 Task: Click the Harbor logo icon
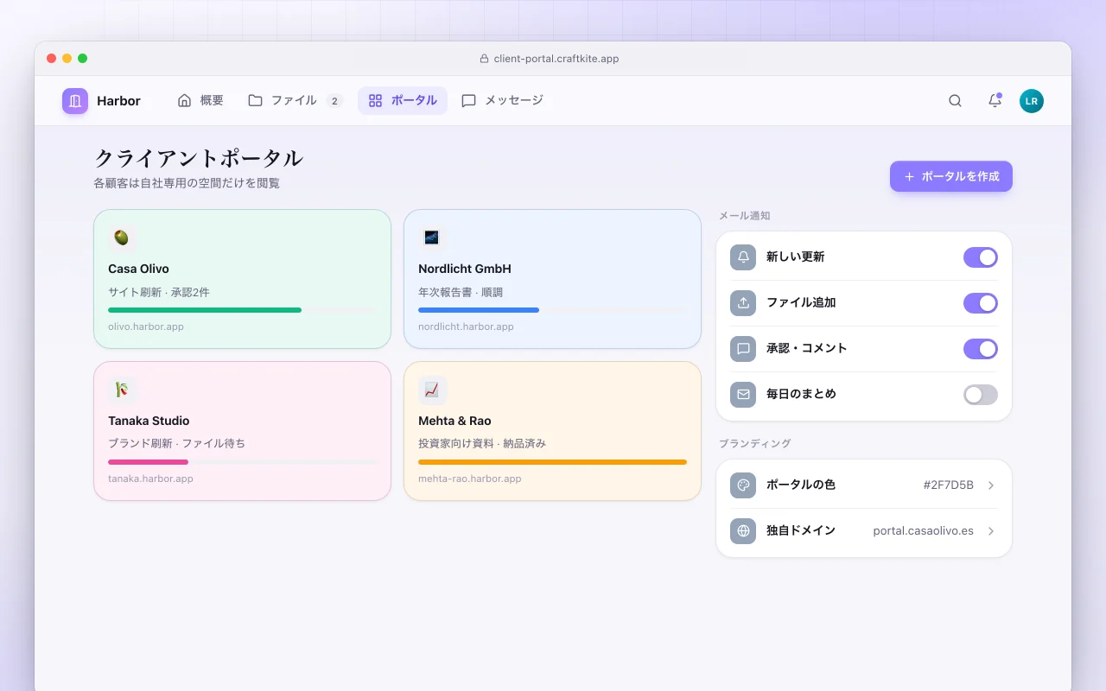pos(75,101)
